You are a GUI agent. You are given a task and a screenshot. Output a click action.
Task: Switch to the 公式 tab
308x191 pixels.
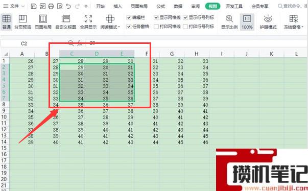pyautogui.click(x=161, y=6)
